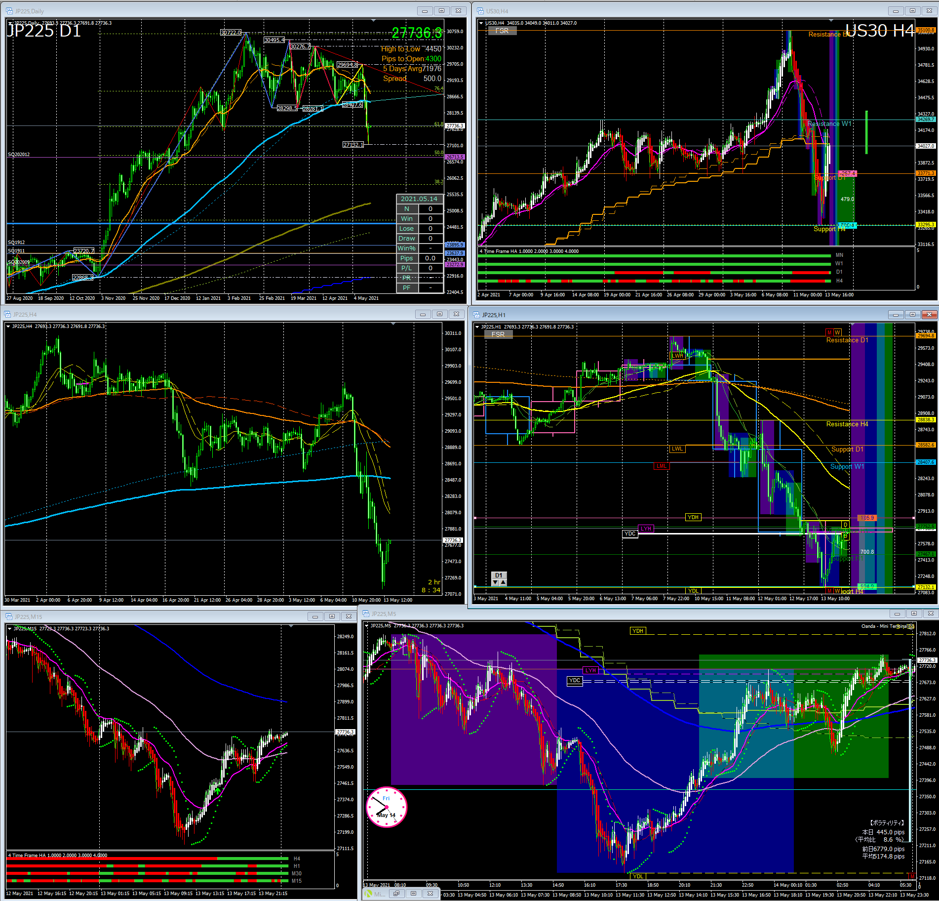Click the magenta 26713.5 price tag

(455, 157)
